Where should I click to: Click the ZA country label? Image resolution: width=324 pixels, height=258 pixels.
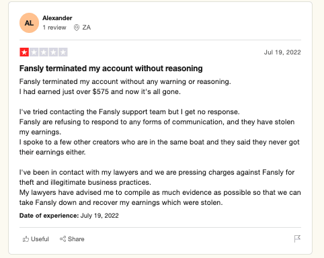[87, 28]
